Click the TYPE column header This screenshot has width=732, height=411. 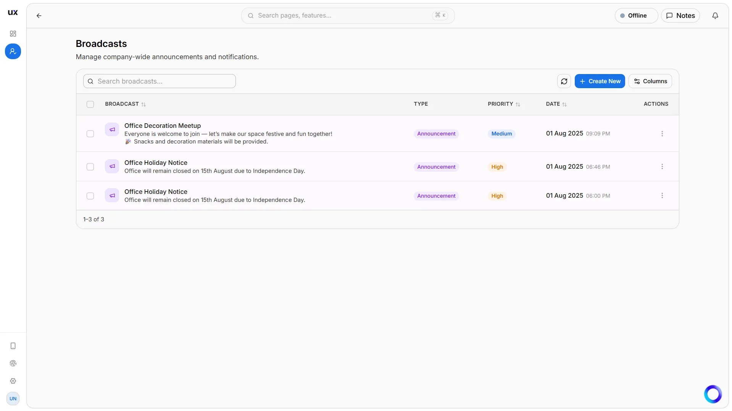[421, 104]
